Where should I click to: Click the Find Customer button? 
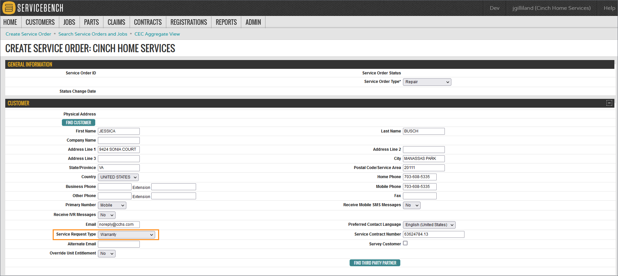click(x=79, y=123)
